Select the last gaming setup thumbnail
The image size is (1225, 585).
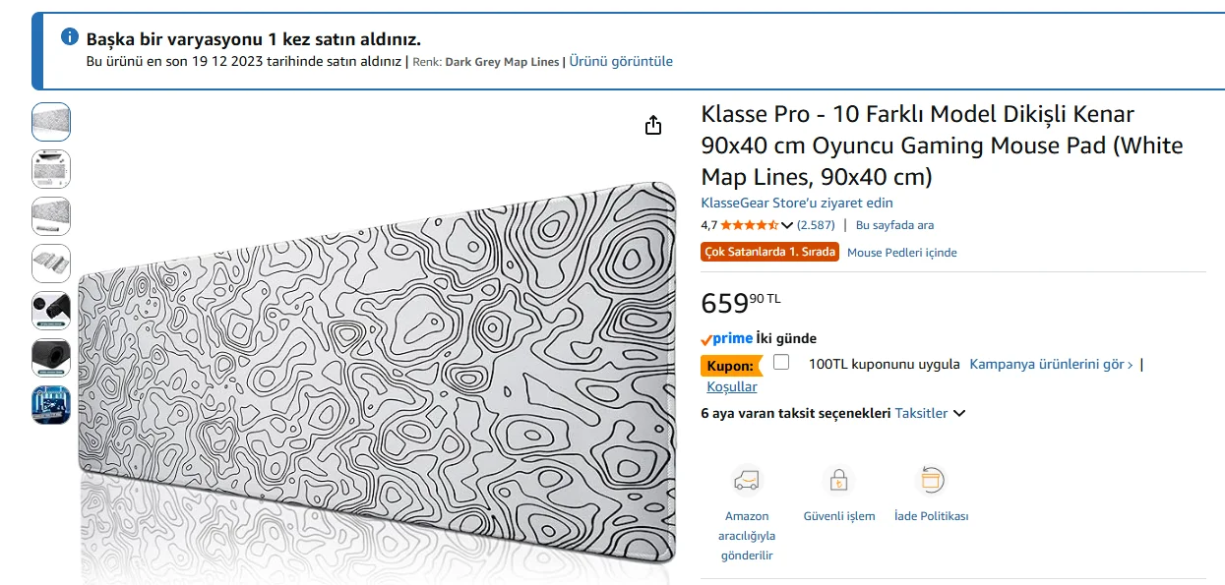point(51,405)
